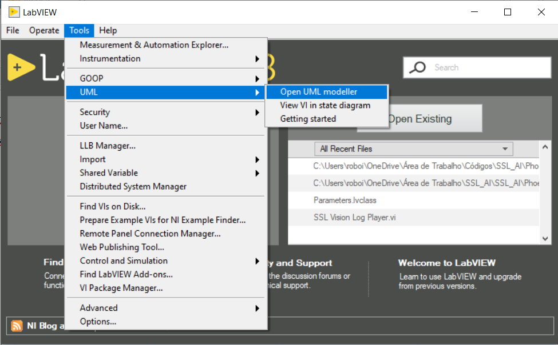Open the File menu

pyautogui.click(x=13, y=30)
